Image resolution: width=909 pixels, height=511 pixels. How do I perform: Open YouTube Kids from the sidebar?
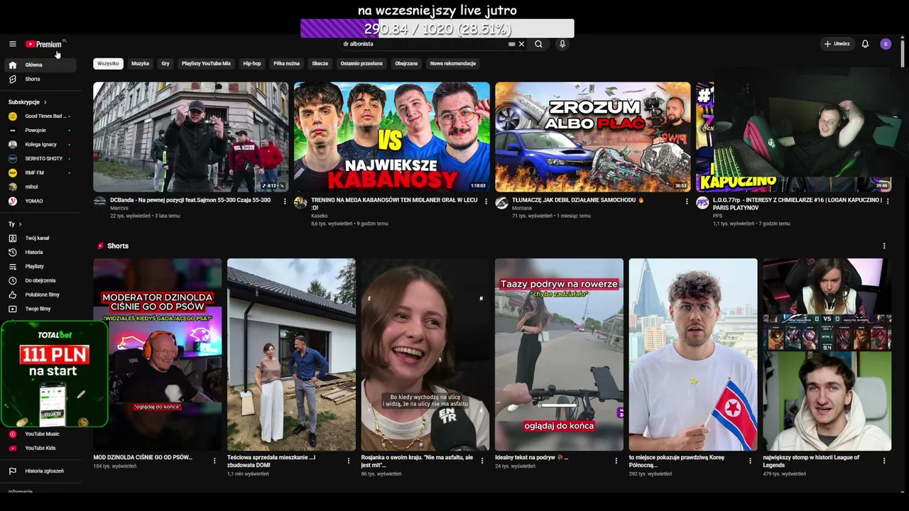tap(40, 448)
